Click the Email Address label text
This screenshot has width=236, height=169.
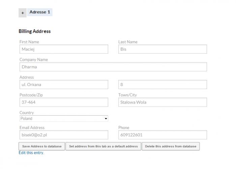click(32, 128)
